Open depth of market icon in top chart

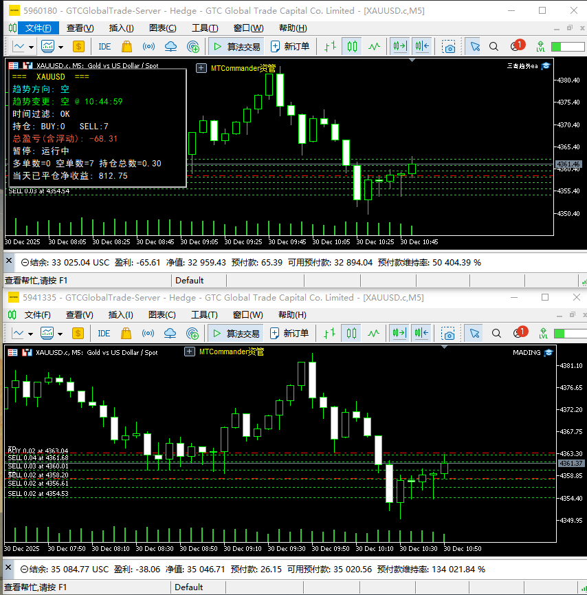point(27,65)
